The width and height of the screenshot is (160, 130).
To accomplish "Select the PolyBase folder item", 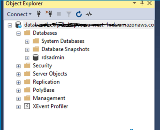I will (x=43, y=90).
